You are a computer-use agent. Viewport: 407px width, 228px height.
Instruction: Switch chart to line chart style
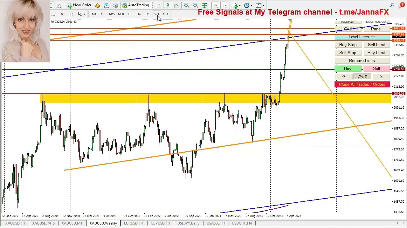pyautogui.click(x=176, y=5)
